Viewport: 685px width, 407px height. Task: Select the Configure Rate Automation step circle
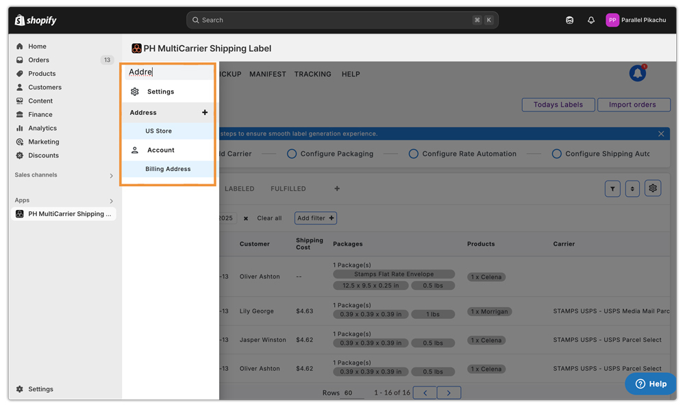coord(413,153)
